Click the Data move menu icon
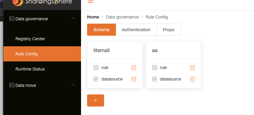 (x=12, y=85)
